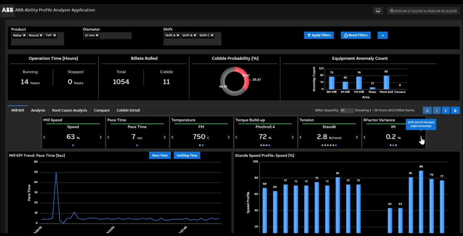Open the Root Cause Analysis tab

click(x=69, y=111)
